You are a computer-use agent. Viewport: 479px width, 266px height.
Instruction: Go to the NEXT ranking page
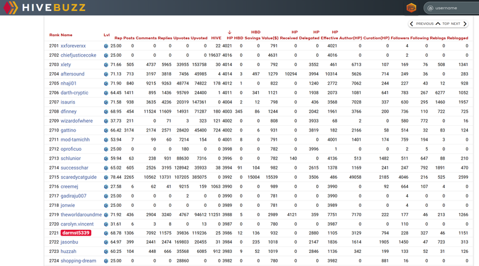coord(455,24)
